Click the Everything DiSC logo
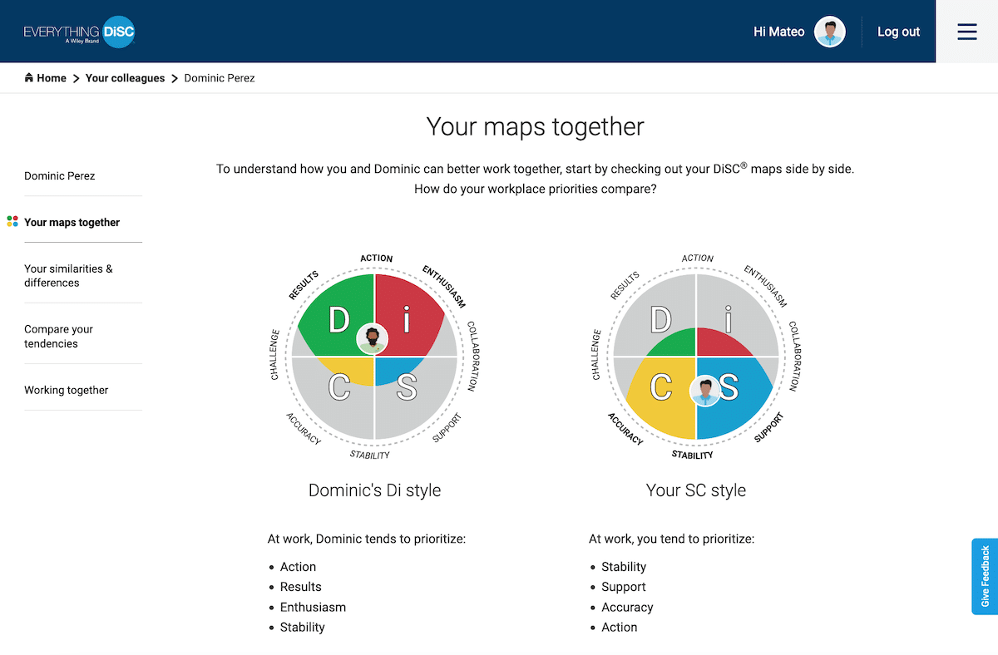 tap(79, 32)
